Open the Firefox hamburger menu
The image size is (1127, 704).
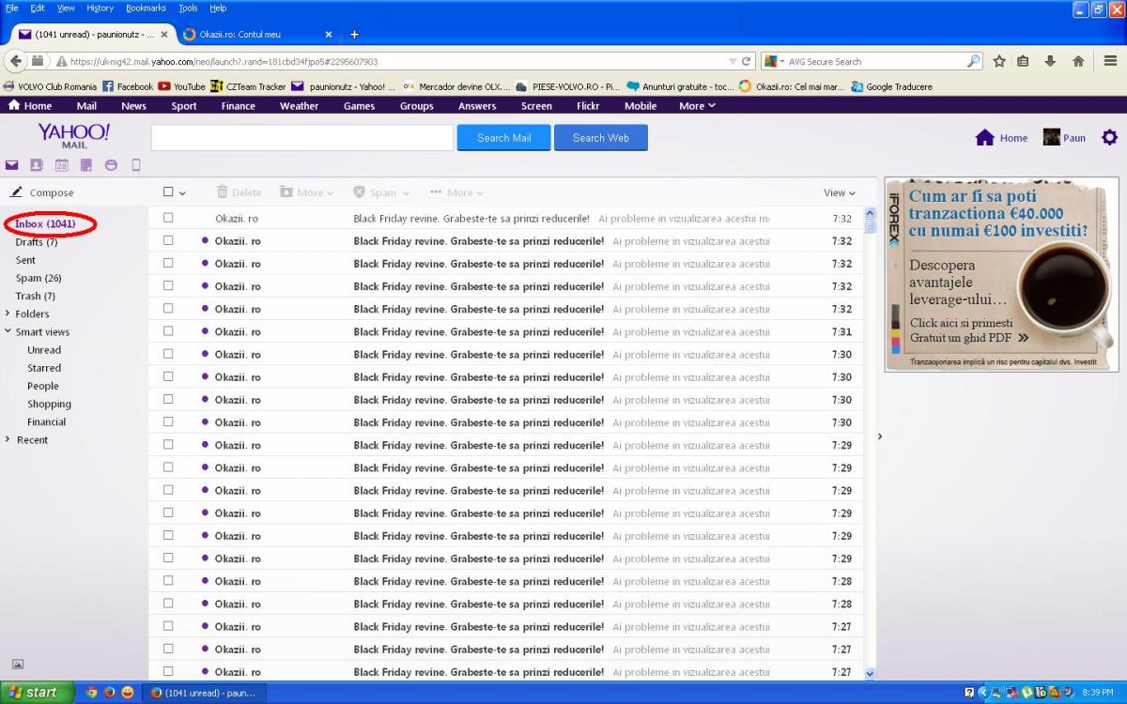pos(1110,61)
